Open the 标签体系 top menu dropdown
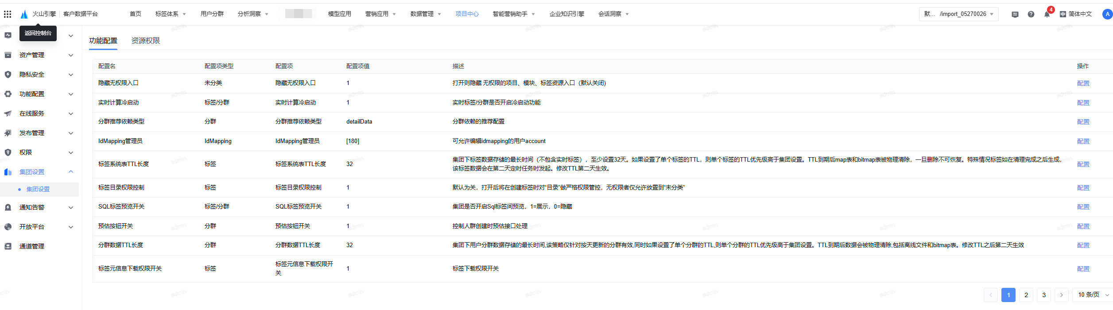1113x310 pixels. pos(171,14)
